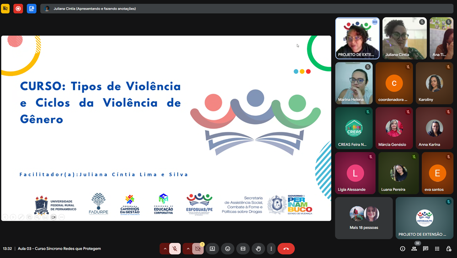The image size is (457, 258).
Task: Open the 'Mais 18 pessoas' tile
Action: point(364,218)
